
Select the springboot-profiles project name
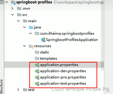pyautogui.click(x=34, y=3)
